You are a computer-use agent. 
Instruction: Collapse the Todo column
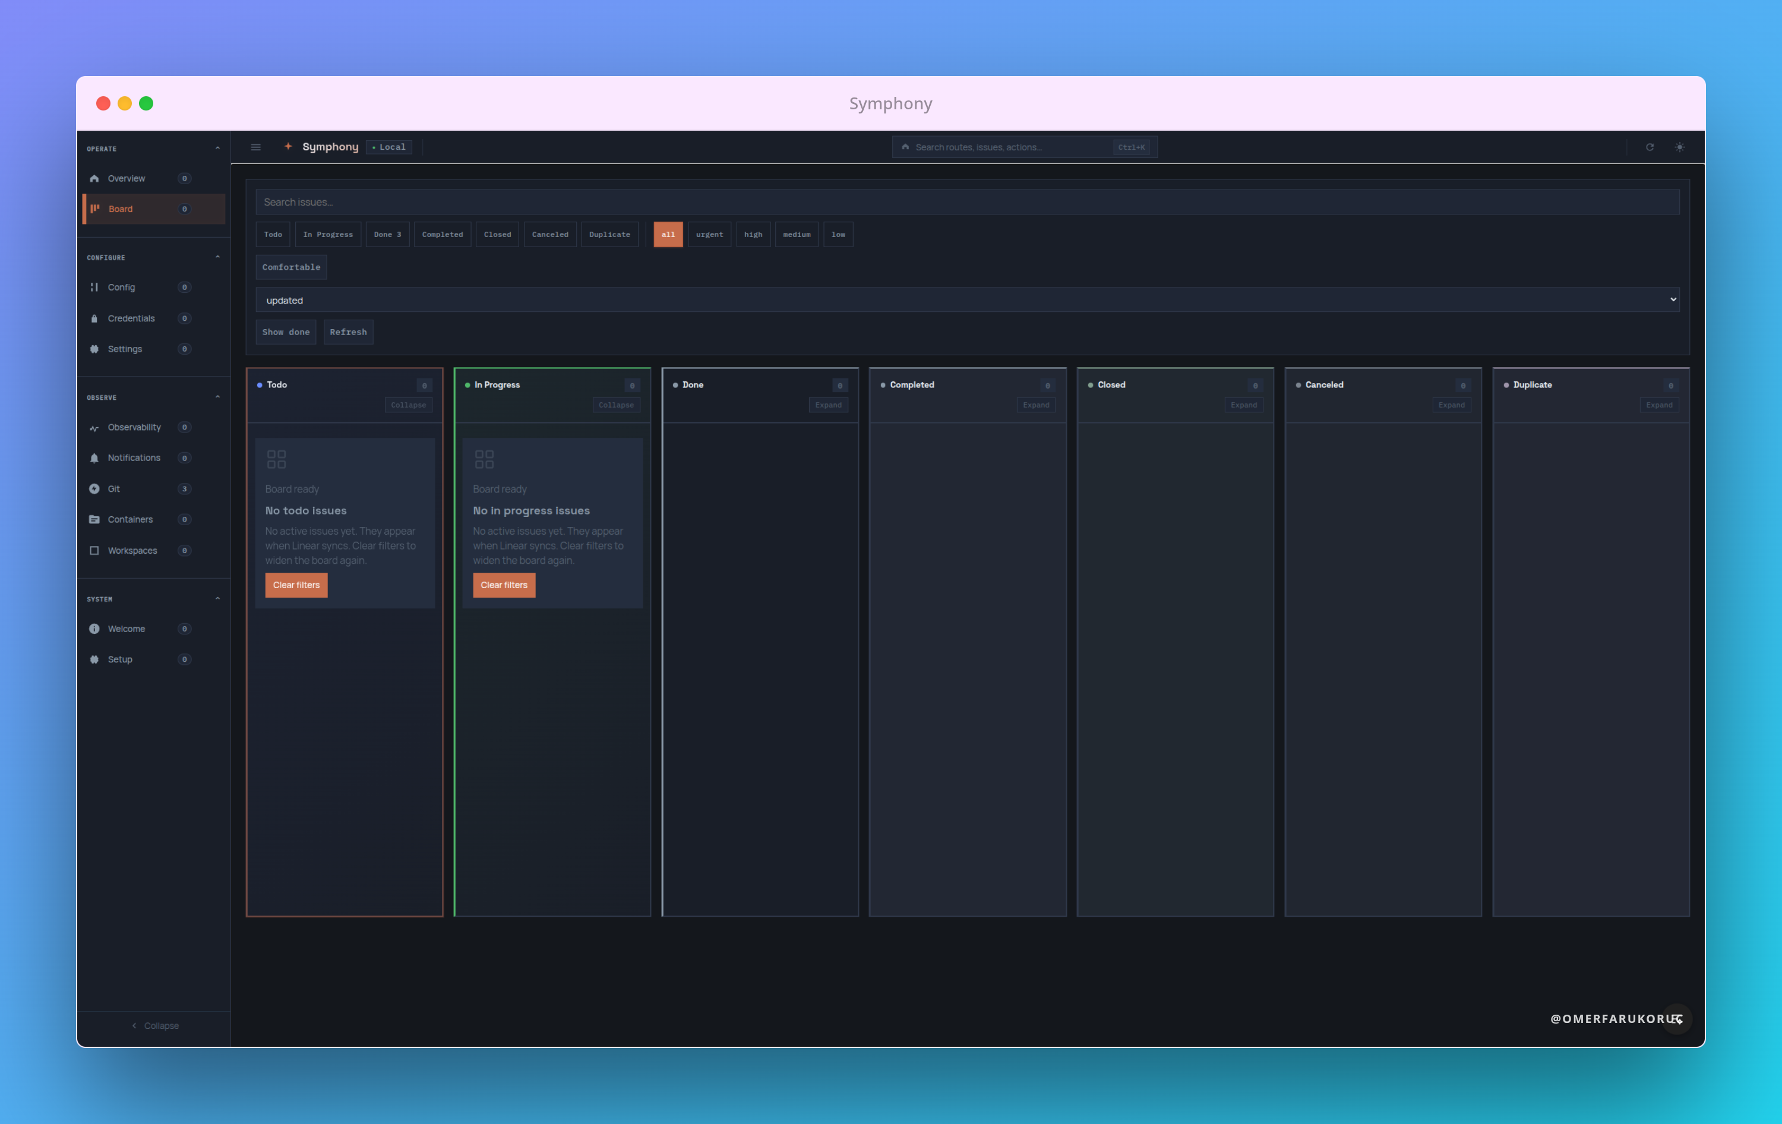tap(409, 405)
